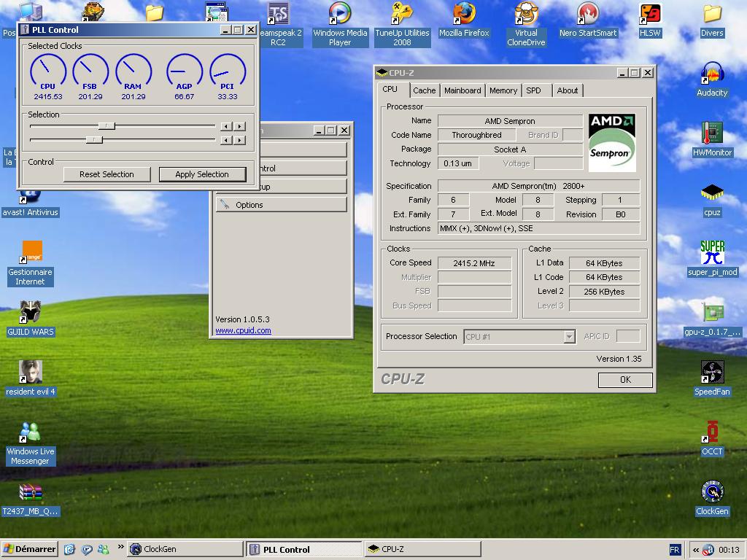Switch to the Cache tab in CPU-Z
This screenshot has height=560, width=747.
point(424,90)
